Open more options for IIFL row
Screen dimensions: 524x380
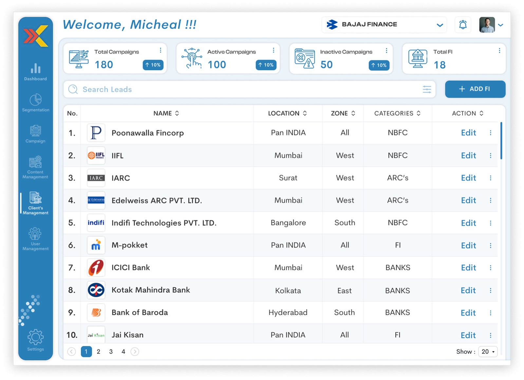click(x=491, y=155)
